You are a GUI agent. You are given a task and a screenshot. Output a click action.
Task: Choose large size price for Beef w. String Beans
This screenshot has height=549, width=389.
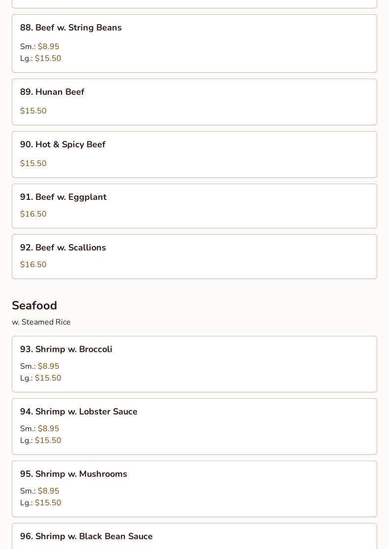pos(48,58)
